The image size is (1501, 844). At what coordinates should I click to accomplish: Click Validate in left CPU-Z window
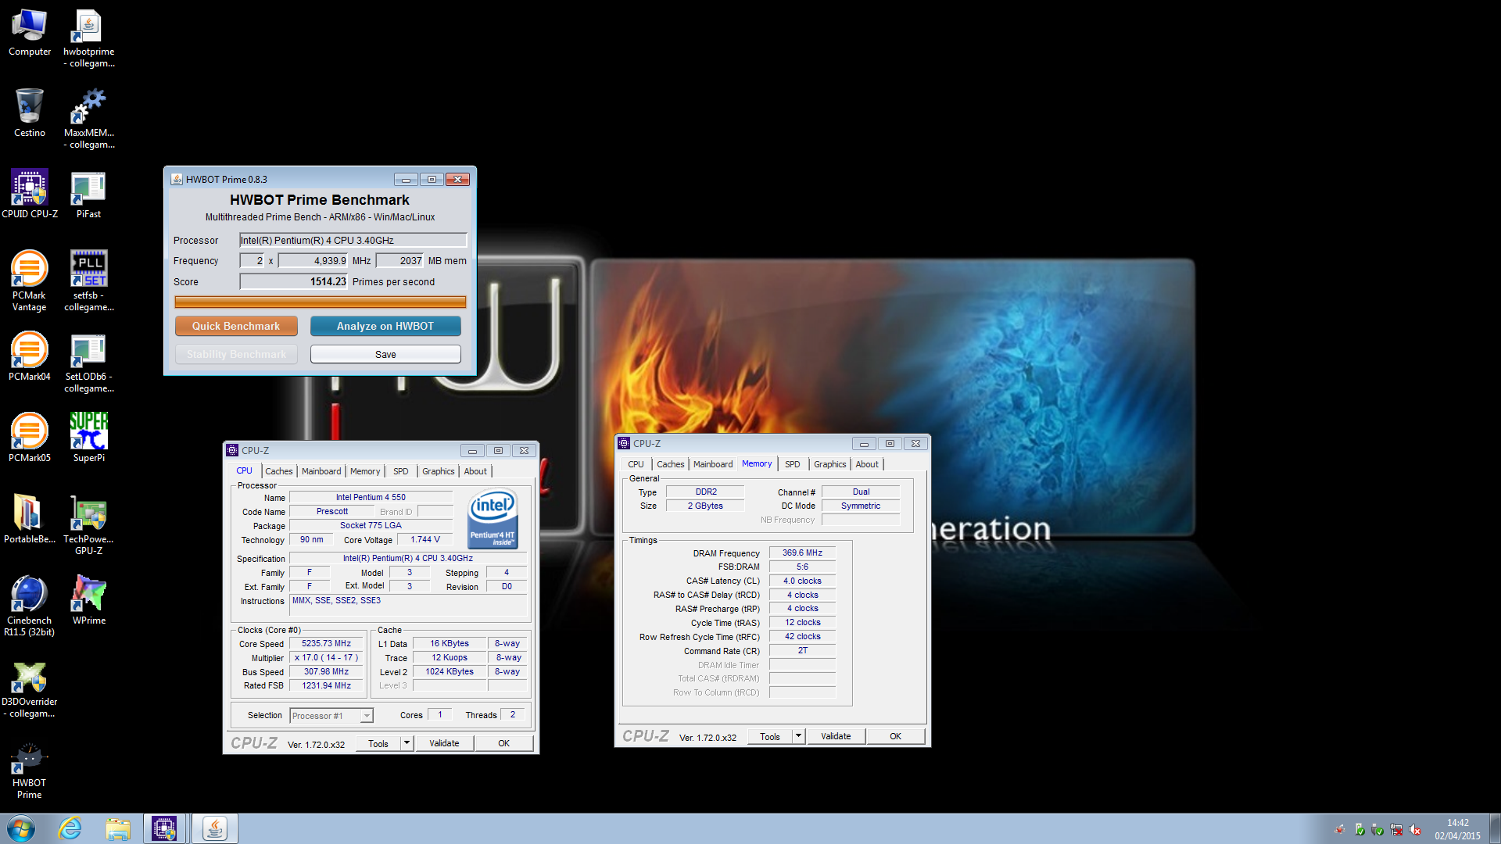[444, 743]
